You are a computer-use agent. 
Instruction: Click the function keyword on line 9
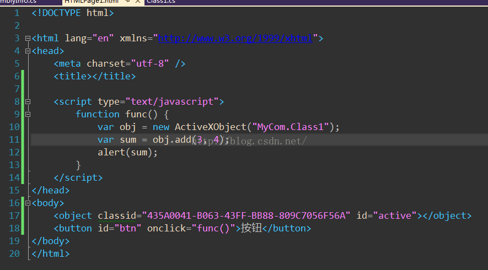[98, 114]
